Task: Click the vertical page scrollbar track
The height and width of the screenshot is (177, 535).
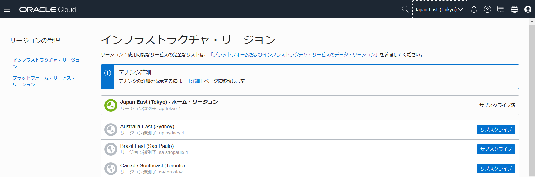Action: [x=532, y=101]
